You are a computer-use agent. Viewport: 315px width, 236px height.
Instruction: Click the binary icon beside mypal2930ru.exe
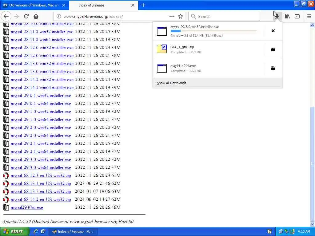click(x=6, y=207)
